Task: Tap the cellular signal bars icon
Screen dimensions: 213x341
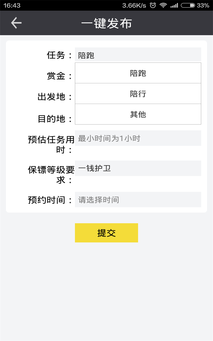Action: [174, 5]
